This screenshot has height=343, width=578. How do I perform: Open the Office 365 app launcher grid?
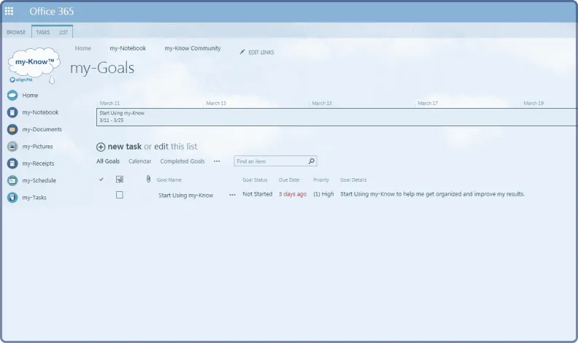pyautogui.click(x=9, y=11)
